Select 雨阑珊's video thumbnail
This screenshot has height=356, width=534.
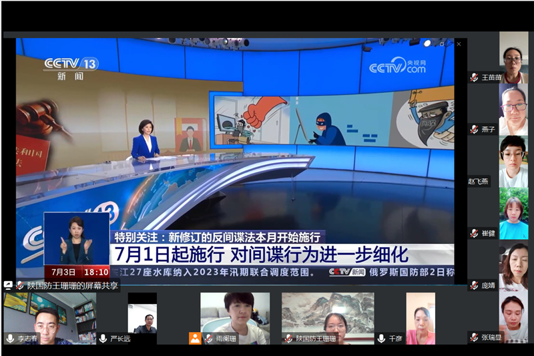click(x=234, y=314)
